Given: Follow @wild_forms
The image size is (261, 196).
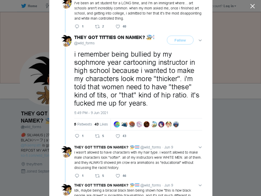Looking at the screenshot, I should click(180, 40).
